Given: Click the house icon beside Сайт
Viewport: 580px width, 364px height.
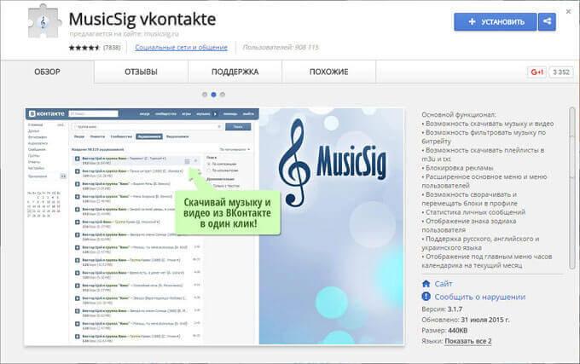Looking at the screenshot, I should 426,284.
